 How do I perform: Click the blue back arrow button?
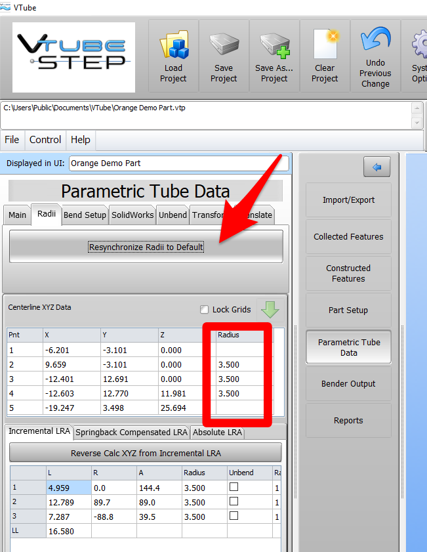pos(377,167)
